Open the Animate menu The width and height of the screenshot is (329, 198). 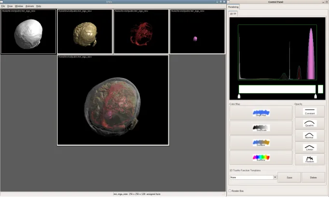[29, 6]
